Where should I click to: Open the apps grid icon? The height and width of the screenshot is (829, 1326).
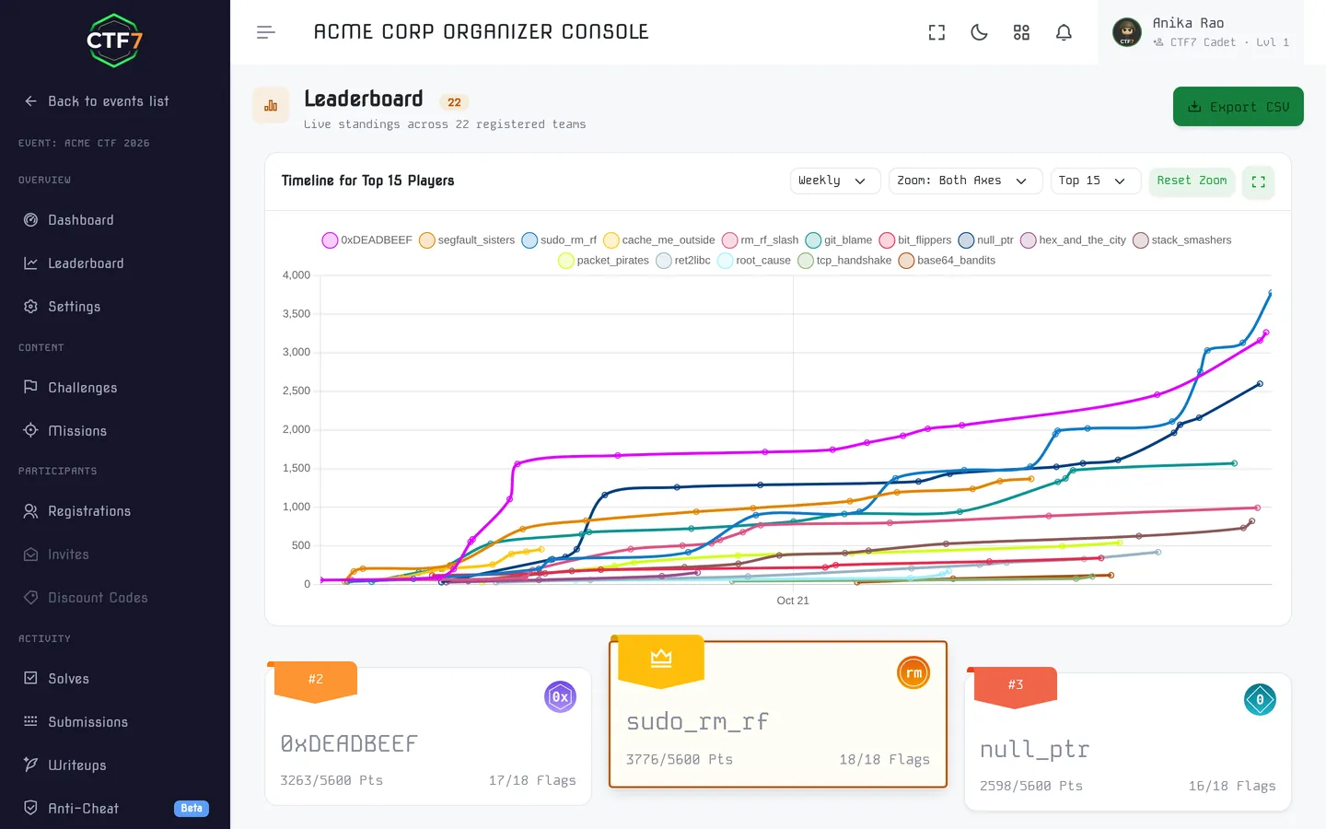pos(1021,32)
